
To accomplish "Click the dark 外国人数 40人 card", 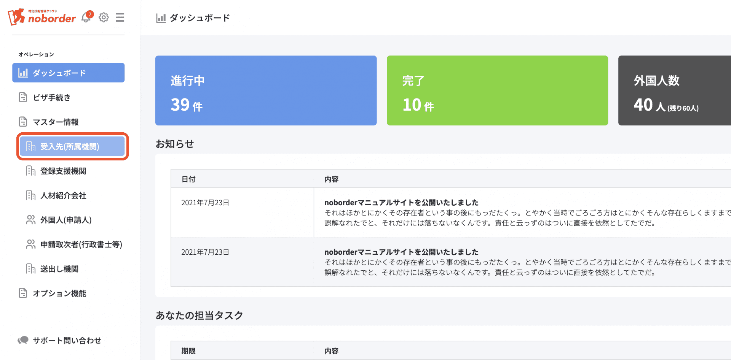I will click(x=674, y=90).
